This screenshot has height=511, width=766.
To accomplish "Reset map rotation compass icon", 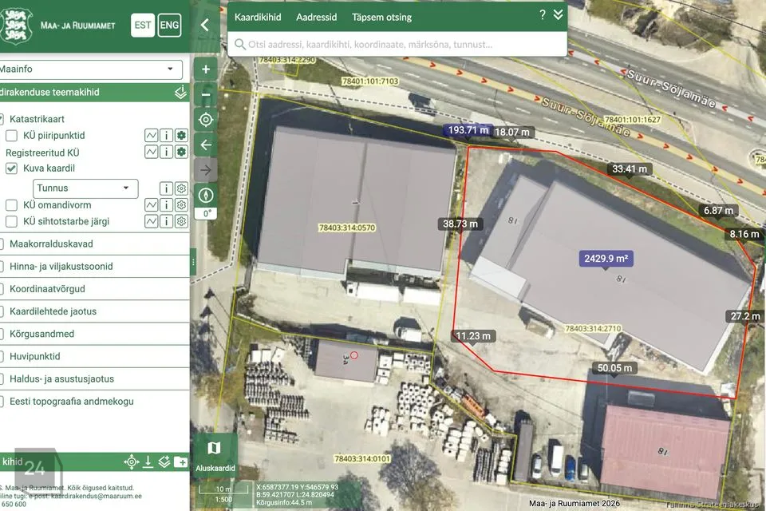I will [x=206, y=196].
